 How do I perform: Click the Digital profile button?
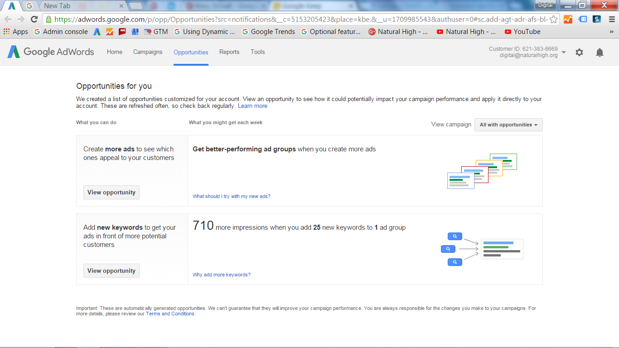(x=545, y=5)
